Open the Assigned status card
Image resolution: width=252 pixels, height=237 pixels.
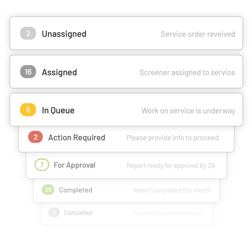126,72
